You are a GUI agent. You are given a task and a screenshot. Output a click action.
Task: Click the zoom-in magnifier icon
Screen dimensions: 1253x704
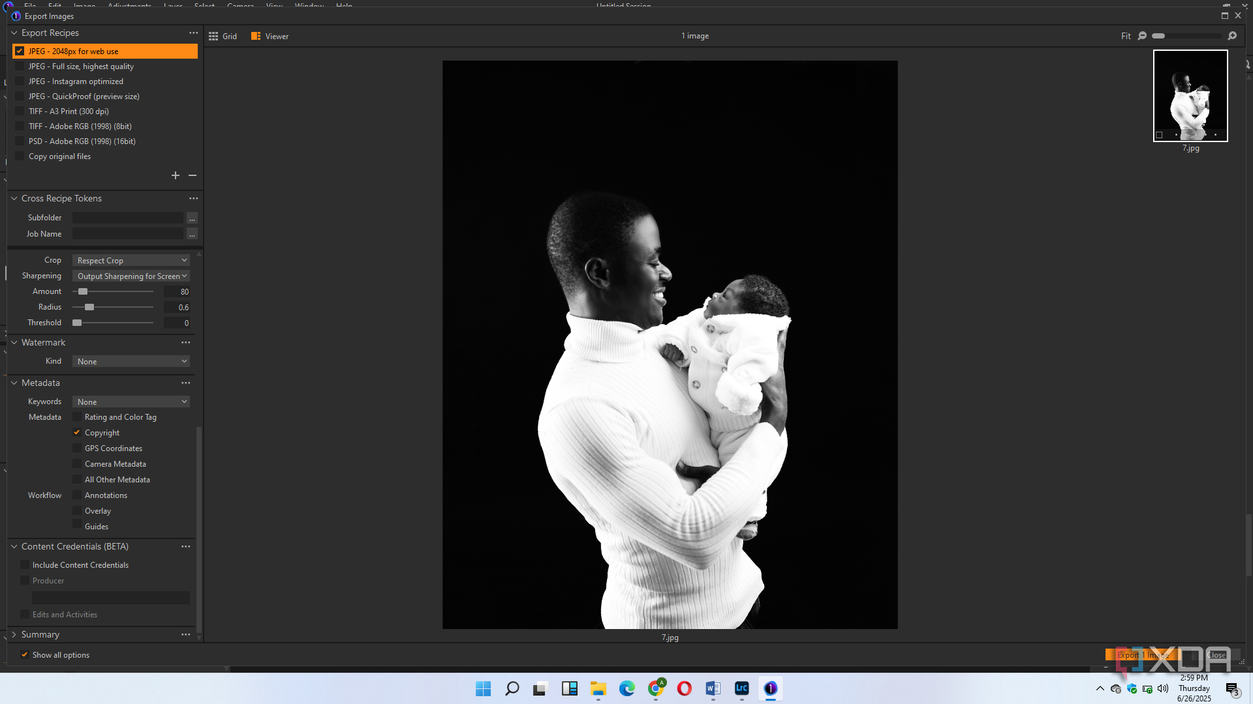(1232, 36)
